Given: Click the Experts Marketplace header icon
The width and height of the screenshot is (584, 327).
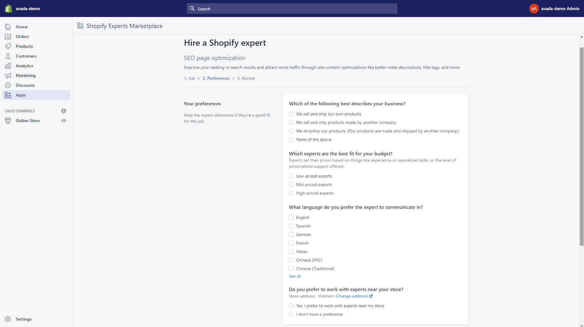Looking at the screenshot, I should [x=80, y=26].
